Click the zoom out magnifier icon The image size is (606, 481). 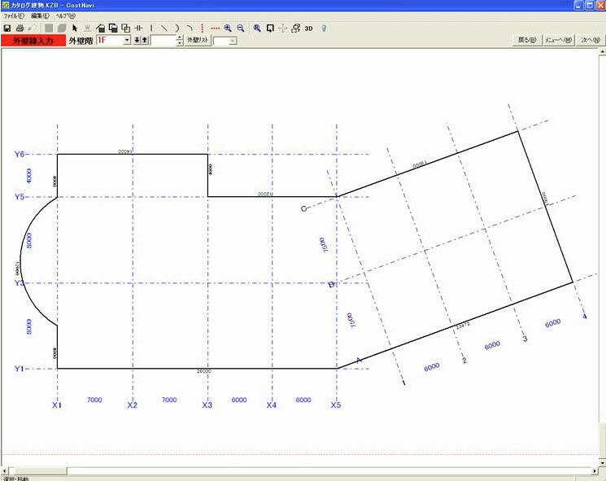click(240, 28)
